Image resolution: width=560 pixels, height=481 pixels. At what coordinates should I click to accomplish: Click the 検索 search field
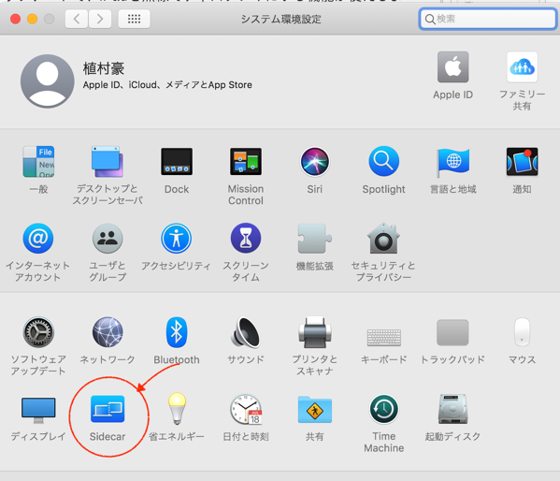[x=487, y=19]
